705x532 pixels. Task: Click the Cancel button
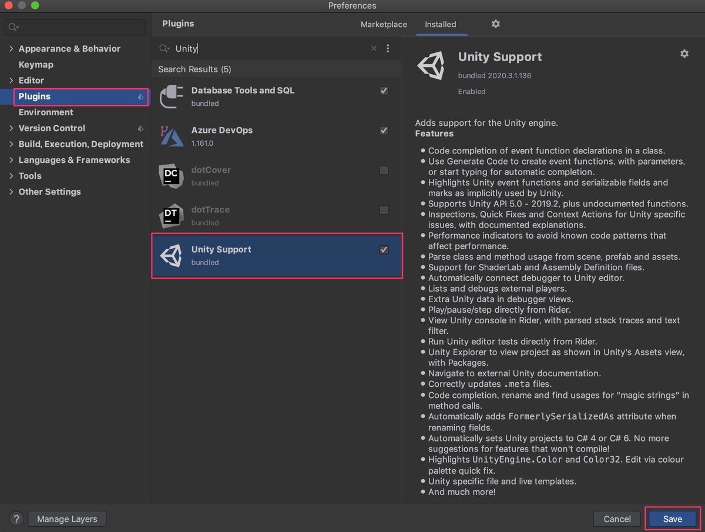pos(617,519)
